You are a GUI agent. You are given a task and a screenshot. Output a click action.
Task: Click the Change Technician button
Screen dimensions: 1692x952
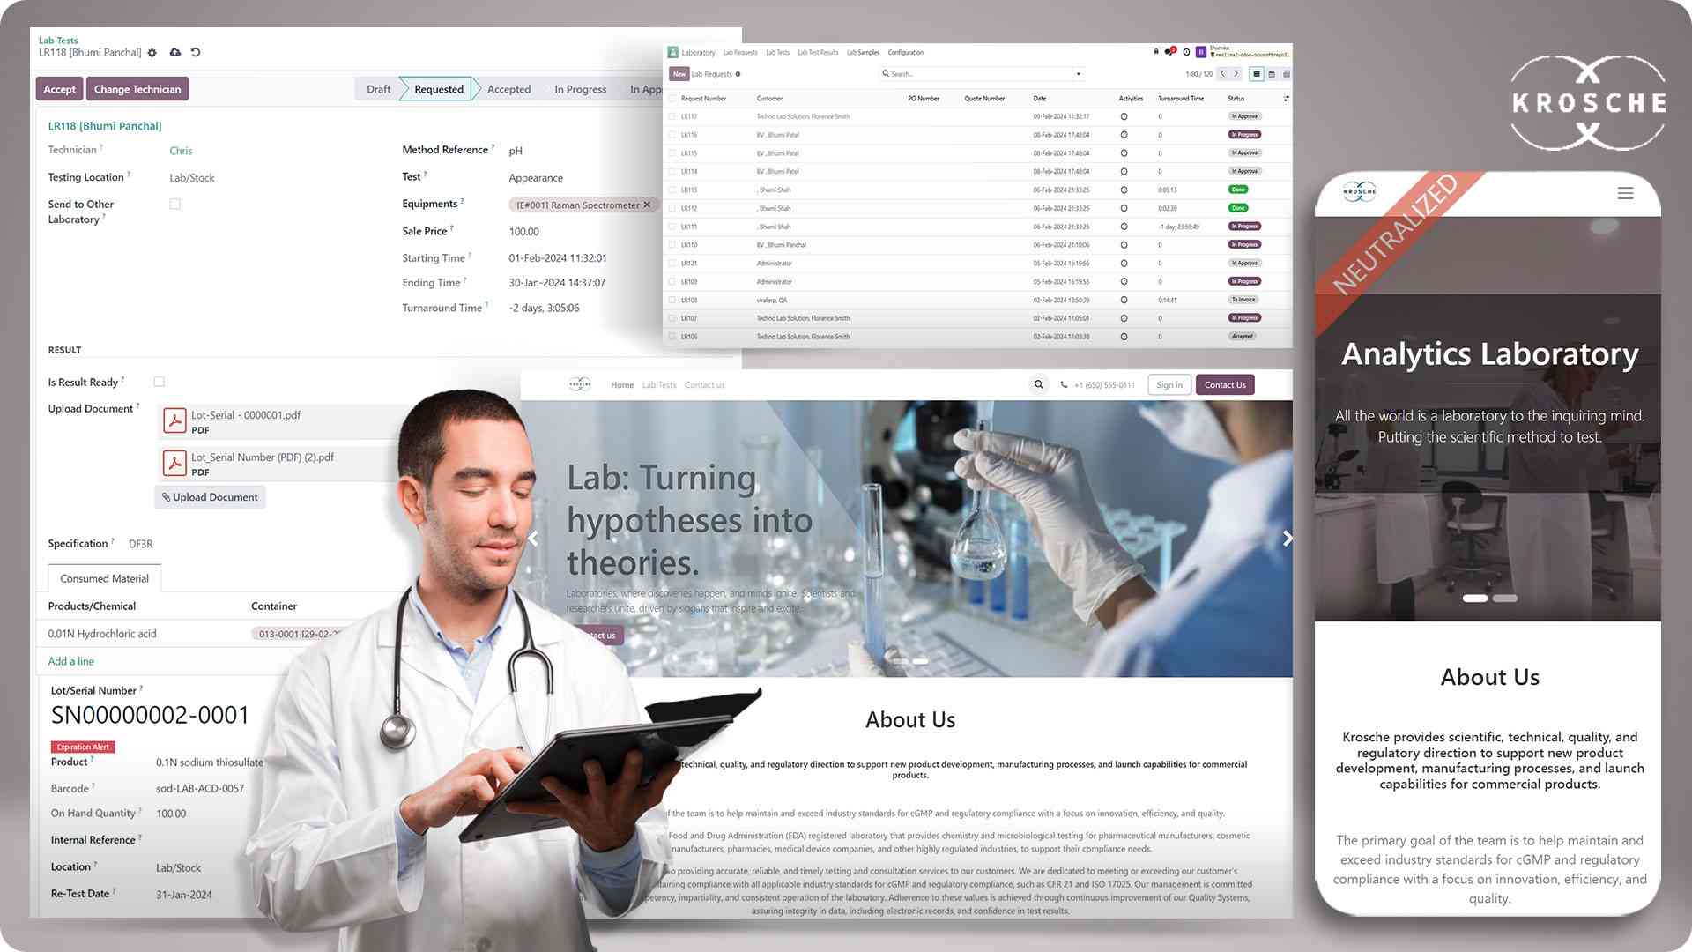tap(137, 88)
